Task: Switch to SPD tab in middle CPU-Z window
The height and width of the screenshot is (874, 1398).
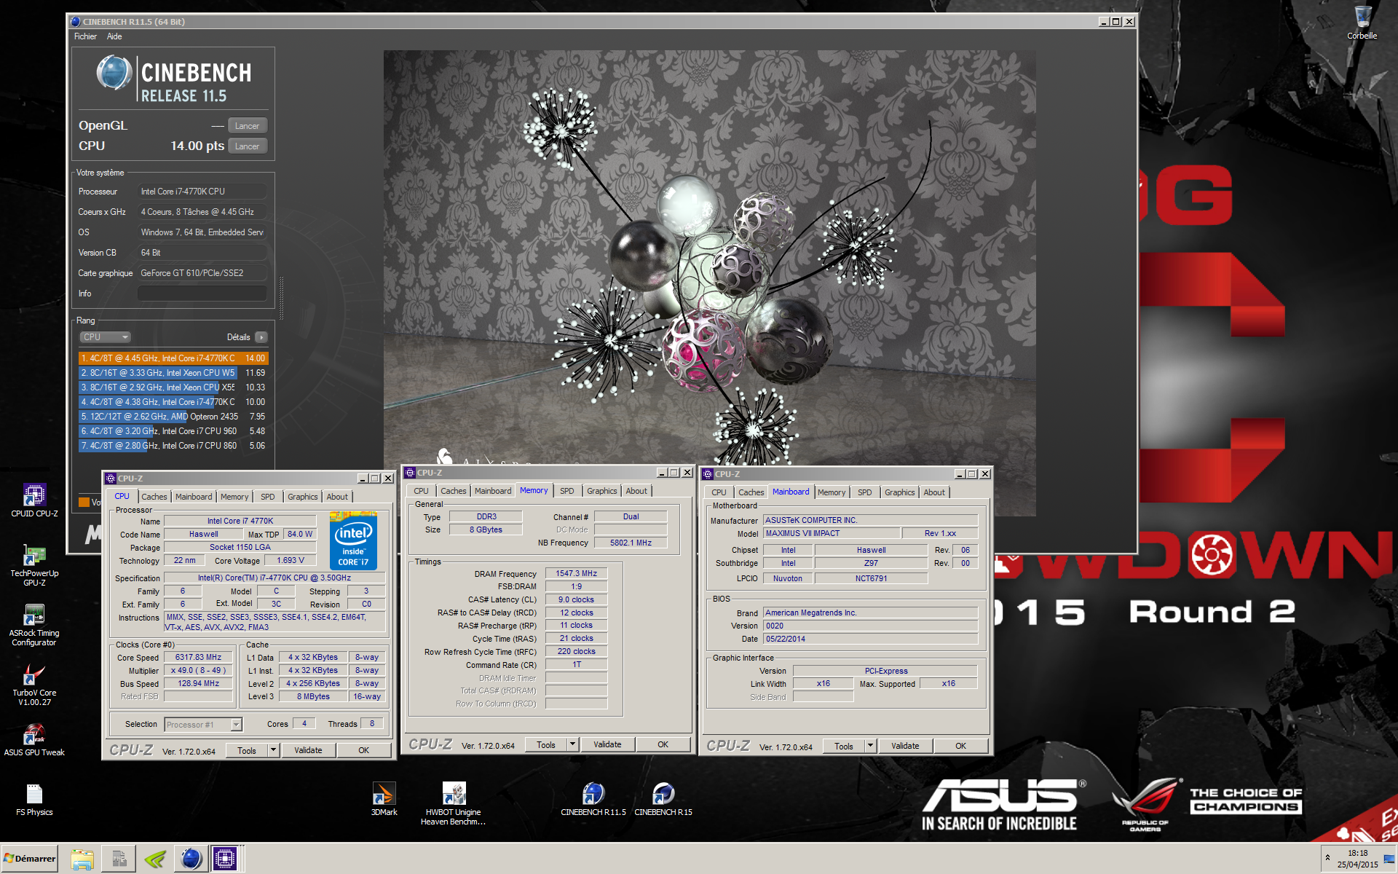Action: click(567, 491)
